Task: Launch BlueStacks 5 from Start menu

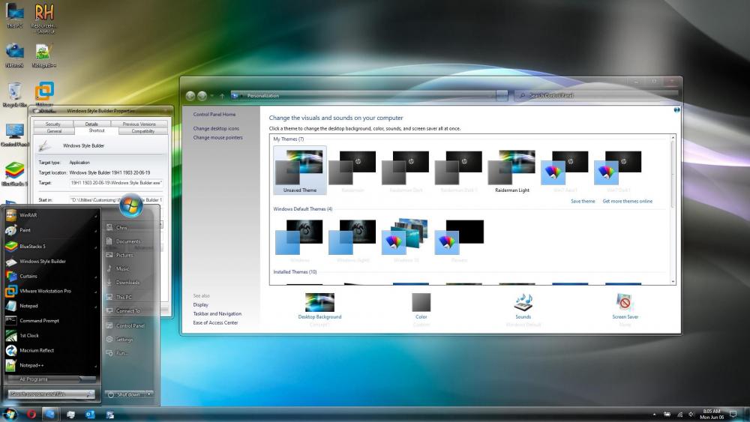Action: click(33, 246)
